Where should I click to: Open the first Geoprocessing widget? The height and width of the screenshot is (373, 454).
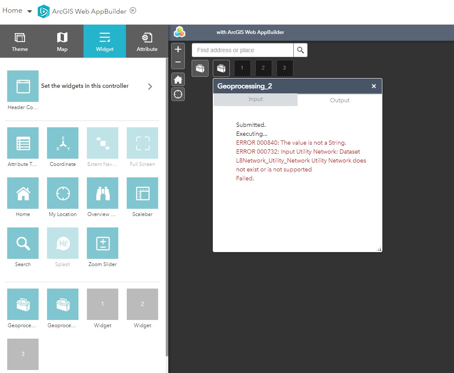pos(22,304)
